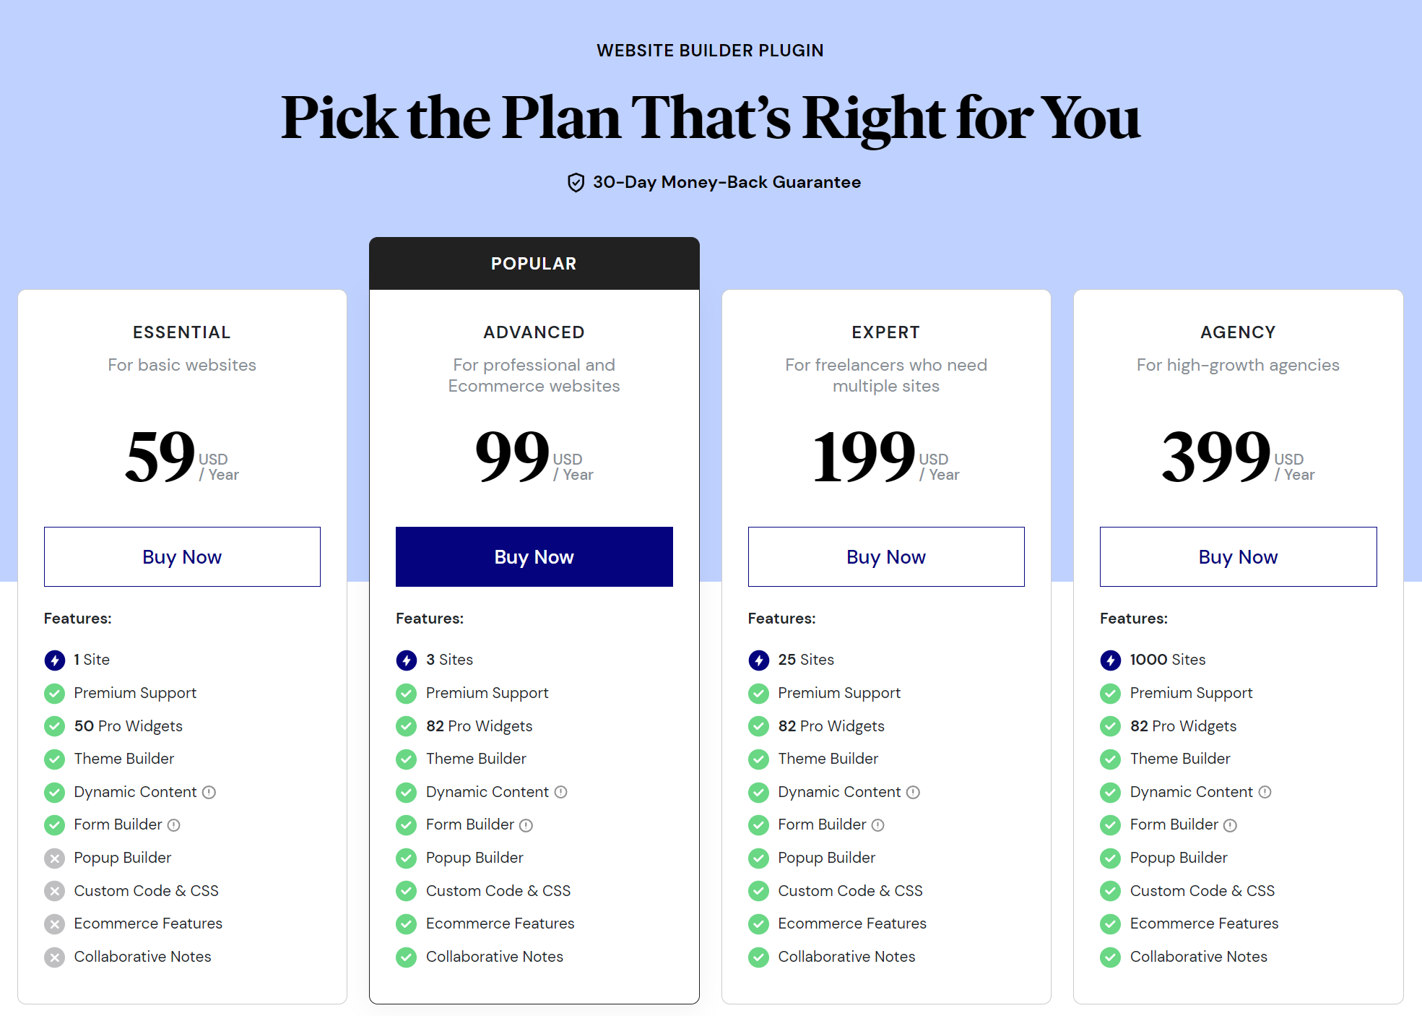Click the Advanced plan Buy Now button
This screenshot has width=1422, height=1016.
coord(534,556)
